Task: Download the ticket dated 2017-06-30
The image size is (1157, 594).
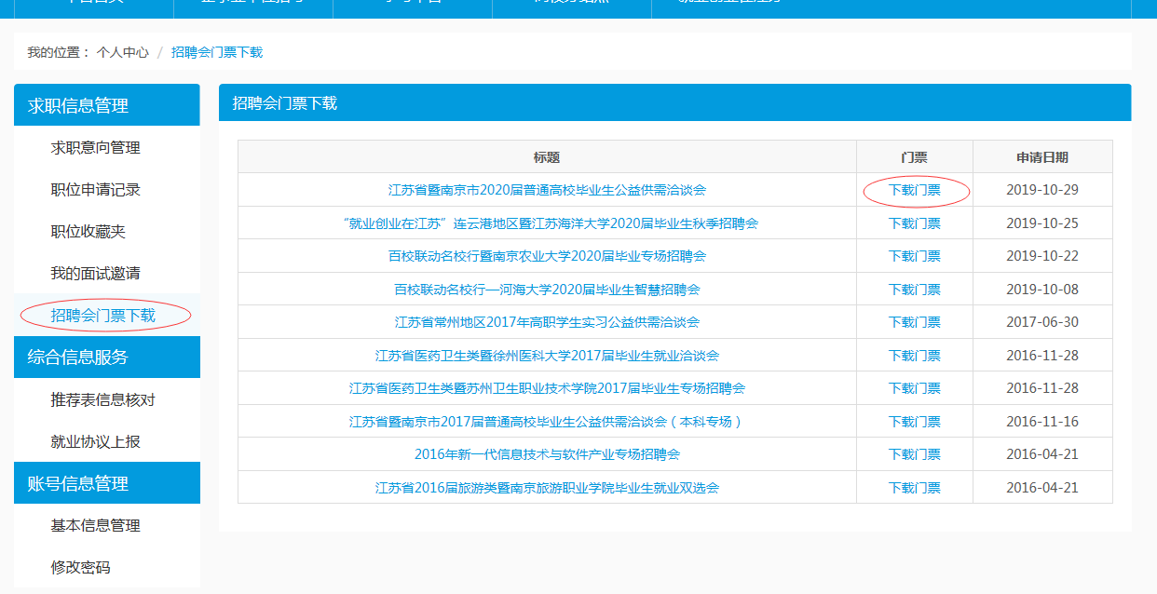Action: point(913,321)
